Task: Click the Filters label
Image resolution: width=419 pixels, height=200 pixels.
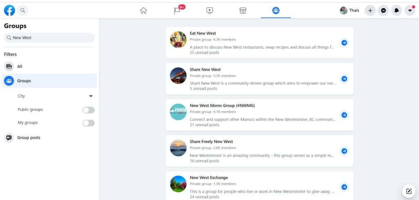Action: tap(10, 54)
